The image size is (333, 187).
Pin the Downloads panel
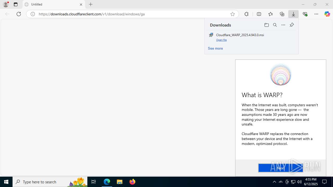click(x=292, y=25)
